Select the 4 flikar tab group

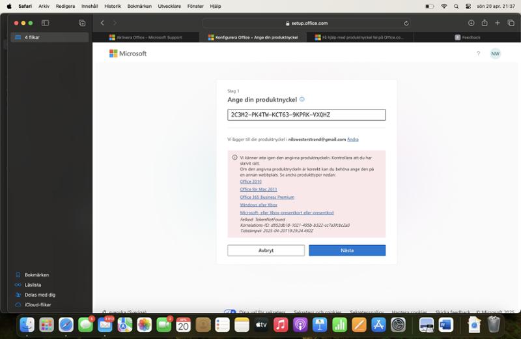pyautogui.click(x=49, y=37)
